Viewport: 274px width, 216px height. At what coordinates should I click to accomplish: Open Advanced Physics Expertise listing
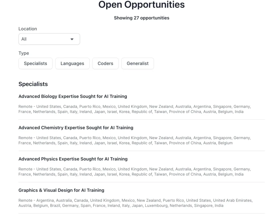[73, 159]
